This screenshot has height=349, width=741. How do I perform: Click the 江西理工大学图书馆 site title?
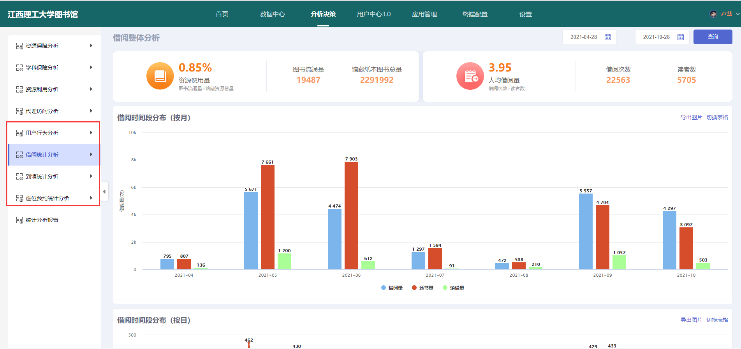(43, 14)
